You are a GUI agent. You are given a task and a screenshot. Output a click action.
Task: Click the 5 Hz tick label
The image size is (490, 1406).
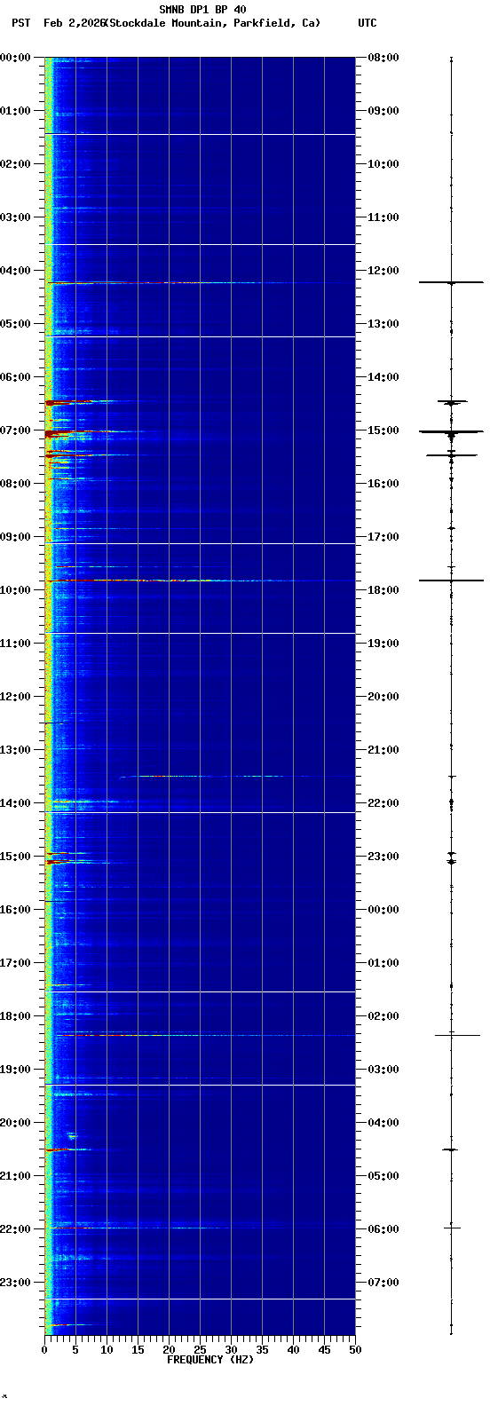pos(75,1350)
